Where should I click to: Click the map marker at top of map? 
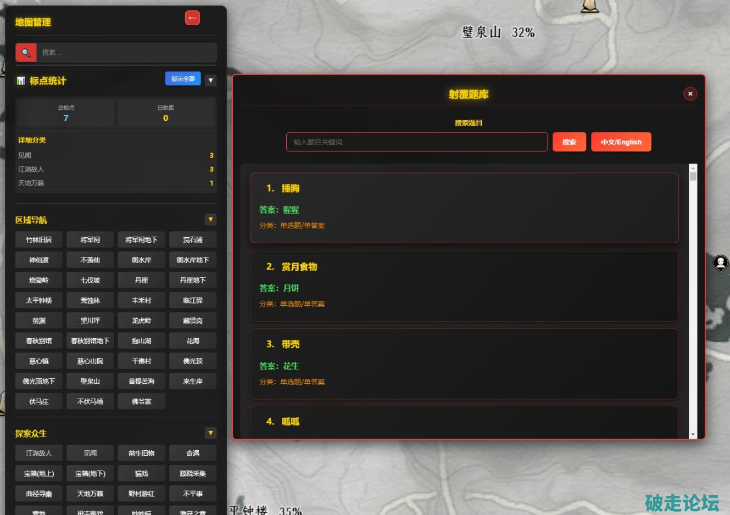pos(590,5)
